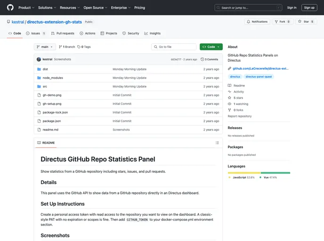The height and width of the screenshot is (241, 324).
Task: Switch to the Security tab
Action: tap(131, 33)
